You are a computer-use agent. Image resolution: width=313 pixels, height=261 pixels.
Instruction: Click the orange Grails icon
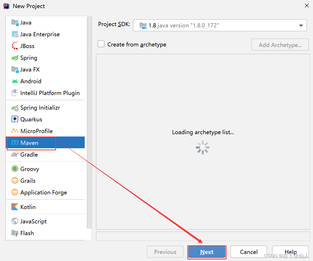coord(15,181)
